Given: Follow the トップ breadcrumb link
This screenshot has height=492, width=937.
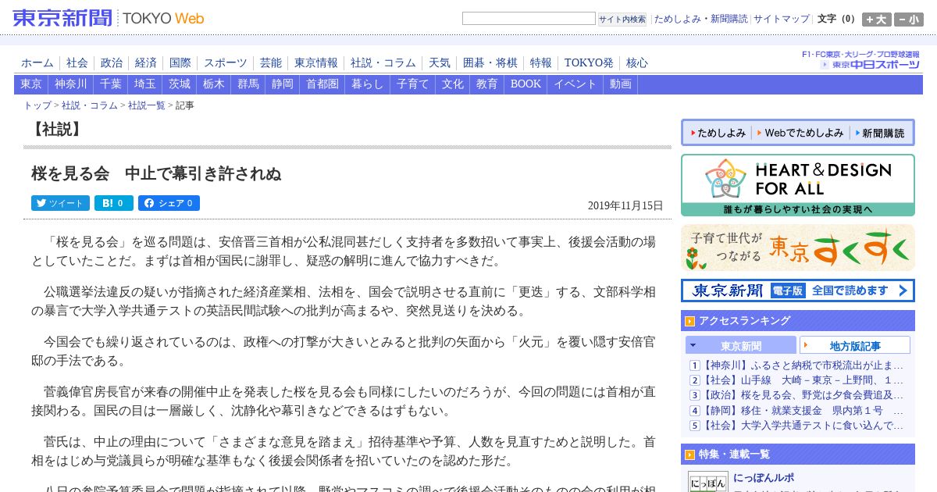Looking at the screenshot, I should coord(37,105).
